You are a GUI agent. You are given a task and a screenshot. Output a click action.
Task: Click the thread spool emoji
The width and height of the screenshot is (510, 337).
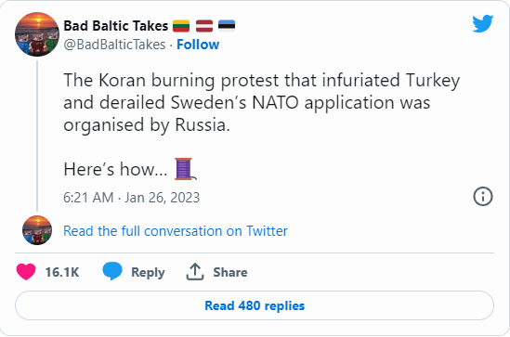[x=186, y=169]
